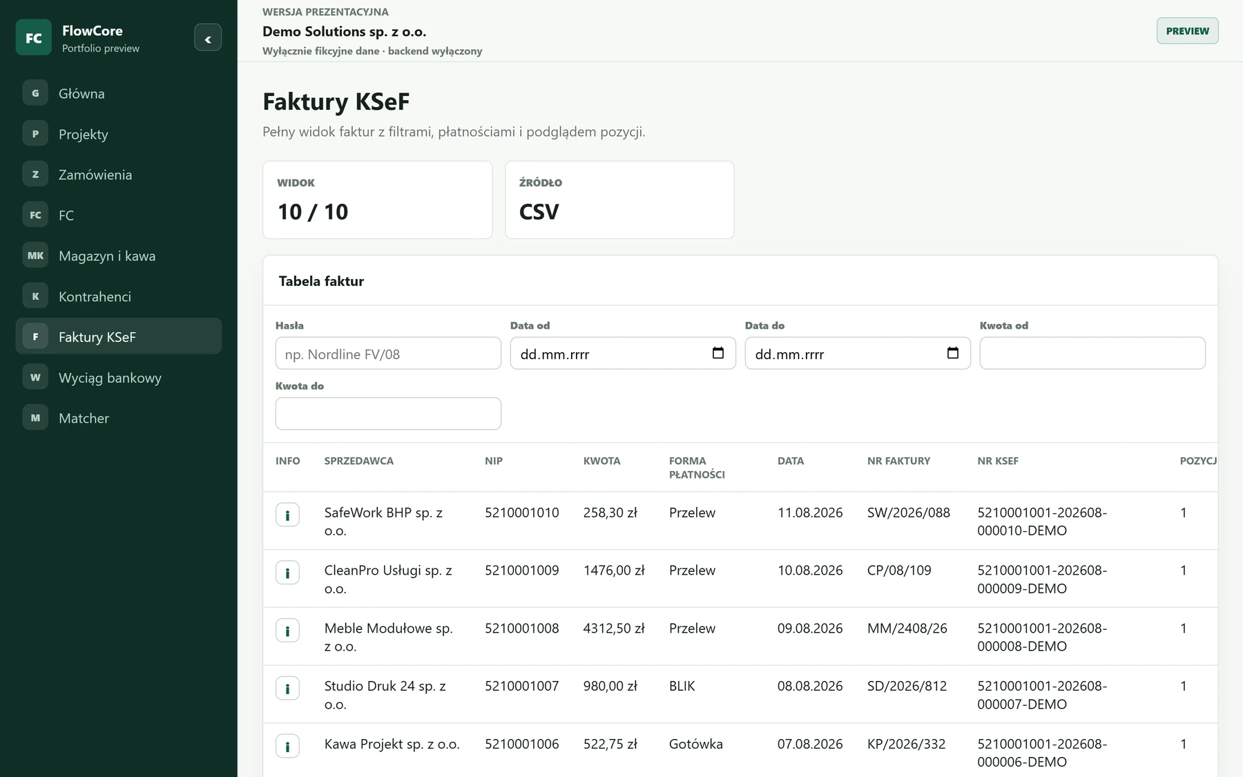Select the FC sidebar entry

coord(119,215)
